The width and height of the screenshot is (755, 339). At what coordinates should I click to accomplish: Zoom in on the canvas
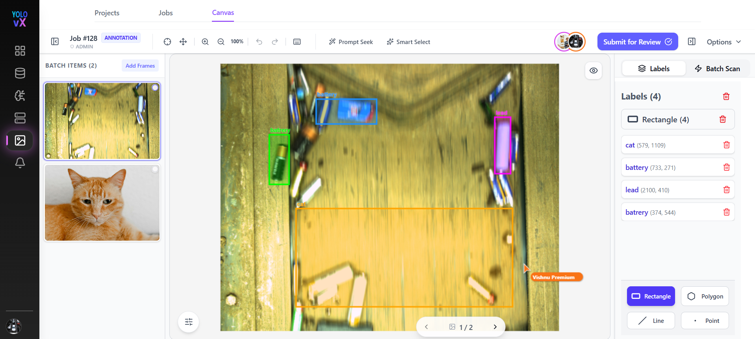[205, 42]
